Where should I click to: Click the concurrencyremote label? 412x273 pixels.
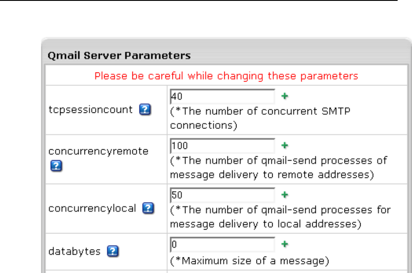(x=98, y=151)
